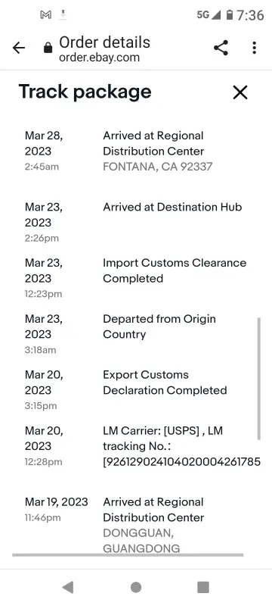Tap the horizontal scrollbar above the navigation bar
The width and height of the screenshot is (272, 606).
tap(128, 555)
